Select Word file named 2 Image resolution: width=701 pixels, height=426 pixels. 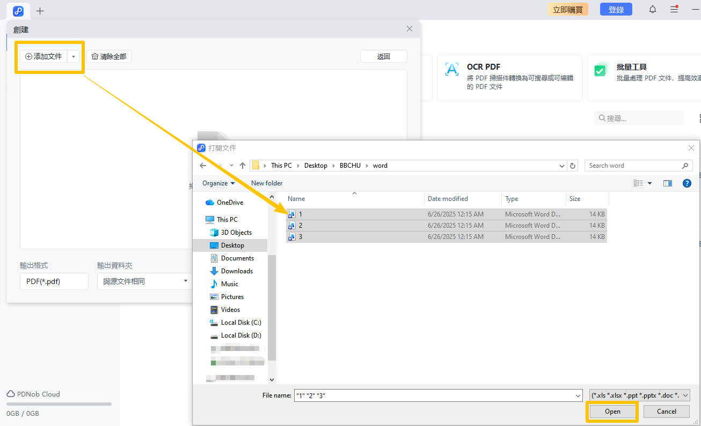tap(301, 226)
